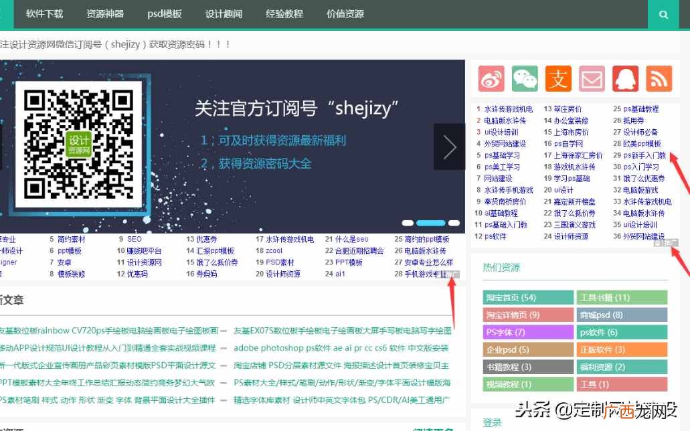
Task: Click the 企业psd (5) tag
Action: tap(528, 349)
